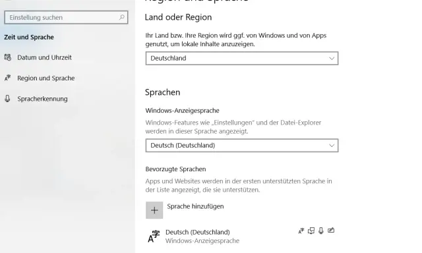Viewport: 422px width, 253px height.
Task: Click the speech recognition microphone feature icon
Action: (x=321, y=231)
